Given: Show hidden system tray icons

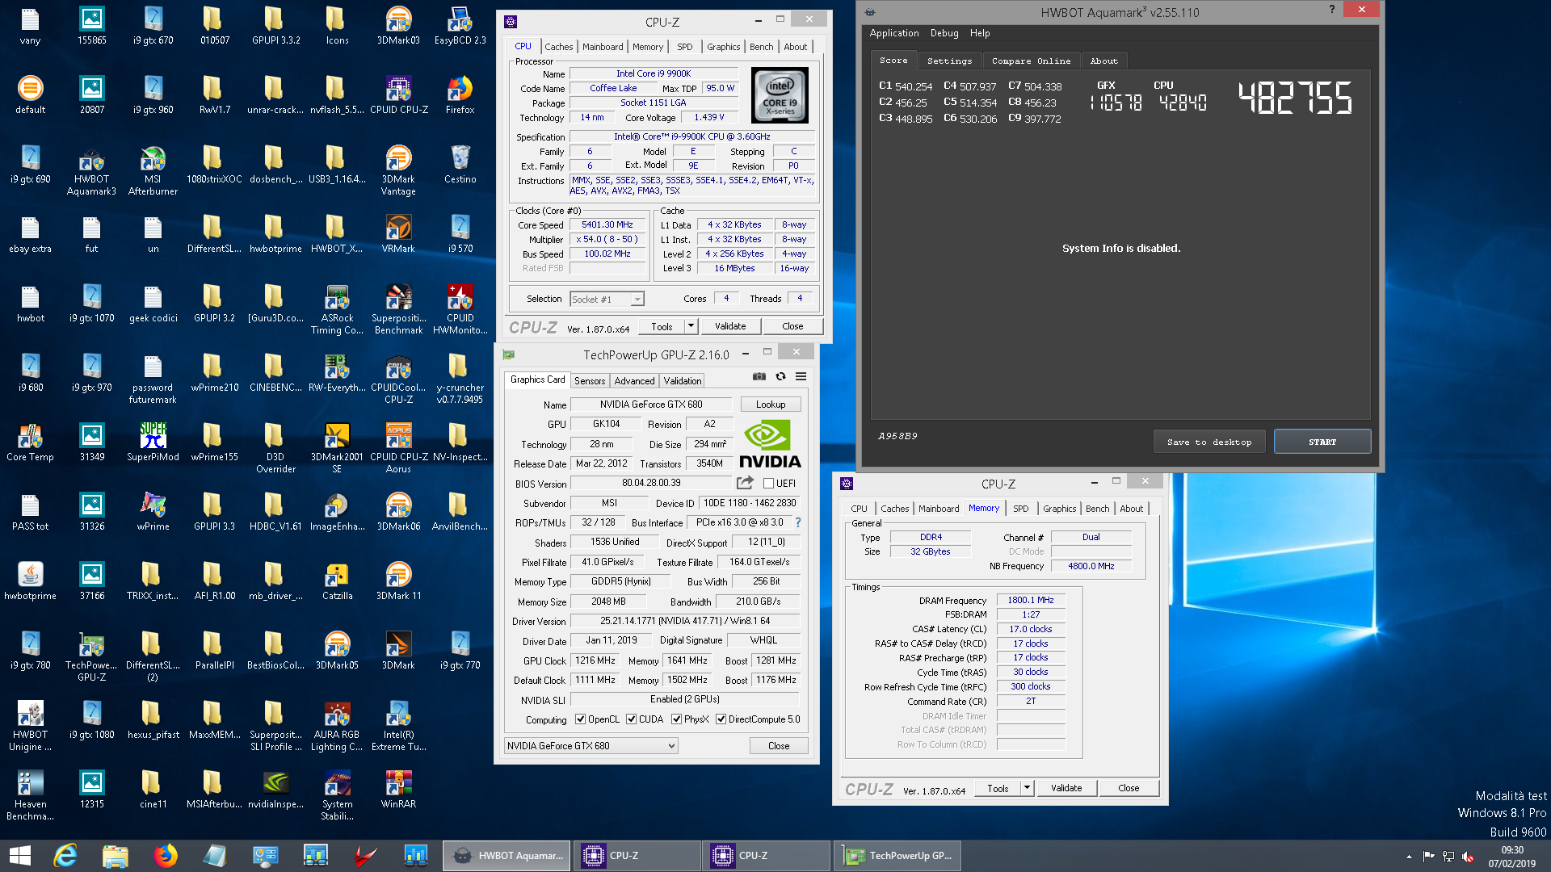Looking at the screenshot, I should click(x=1409, y=857).
